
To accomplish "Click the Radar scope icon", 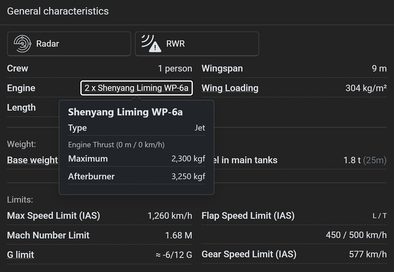I will tap(22, 44).
